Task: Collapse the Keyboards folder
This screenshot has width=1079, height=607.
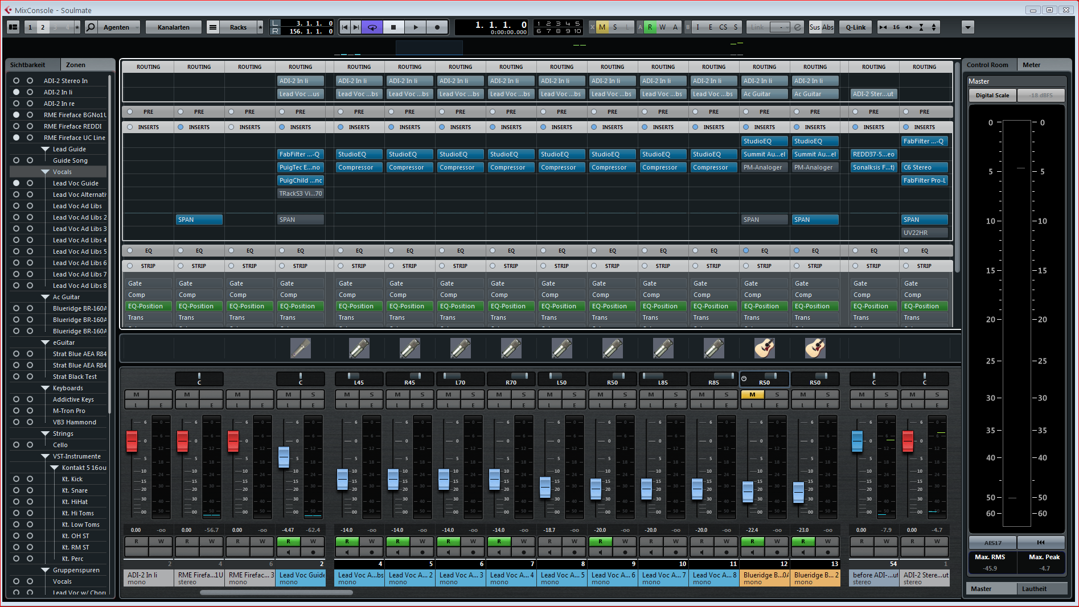Action: [45, 388]
